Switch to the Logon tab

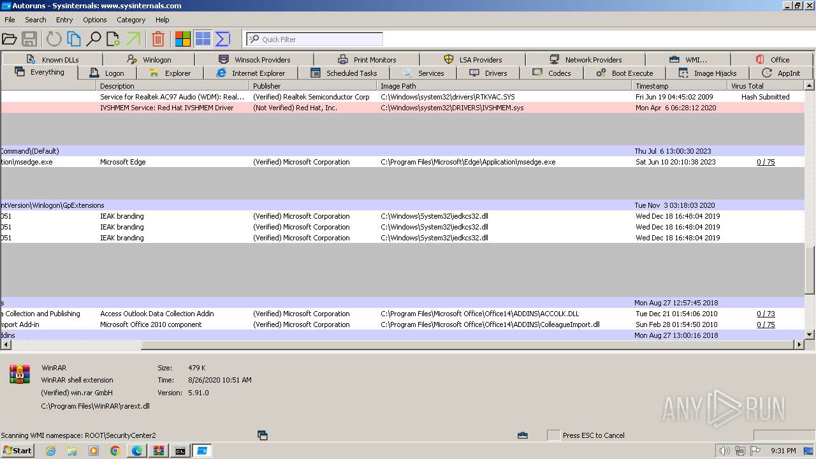tap(106, 73)
